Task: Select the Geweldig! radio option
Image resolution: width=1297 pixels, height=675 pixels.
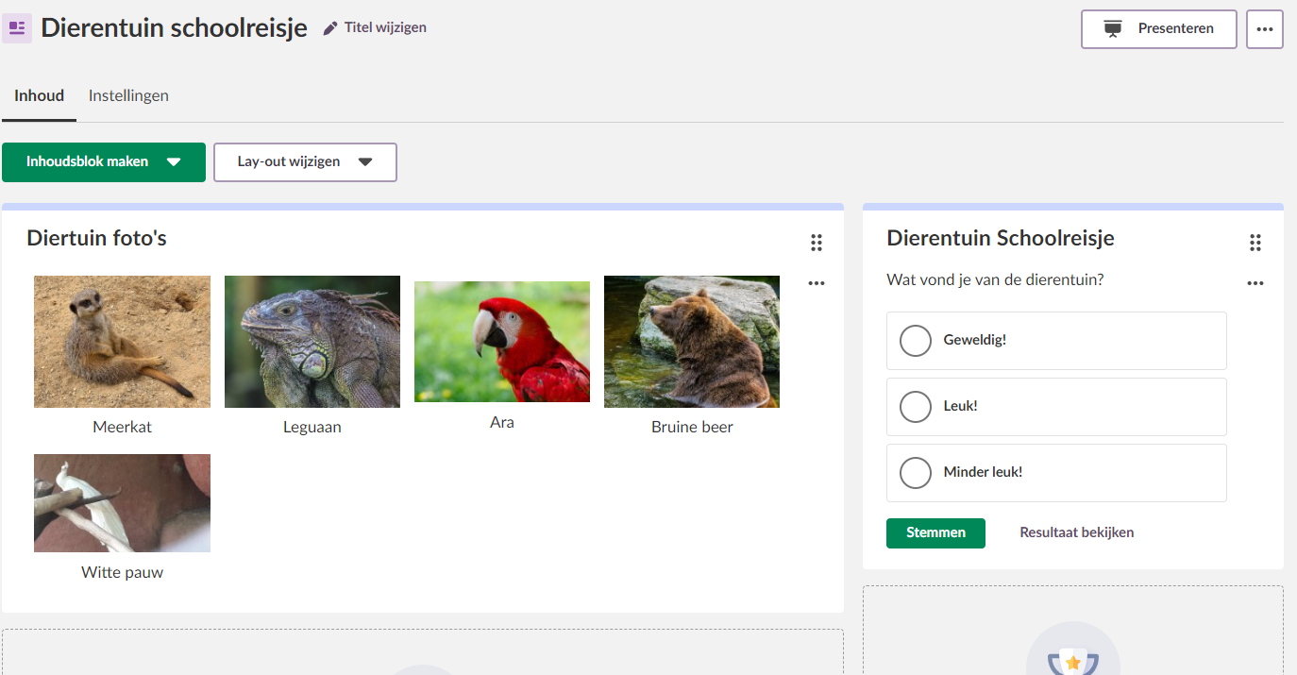Action: [916, 340]
